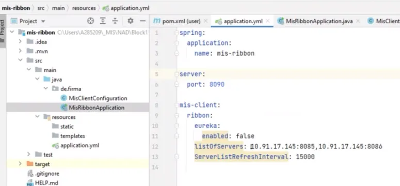The image size is (400, 186).
Task: Click the resources folder icon
Action: pos(46,117)
